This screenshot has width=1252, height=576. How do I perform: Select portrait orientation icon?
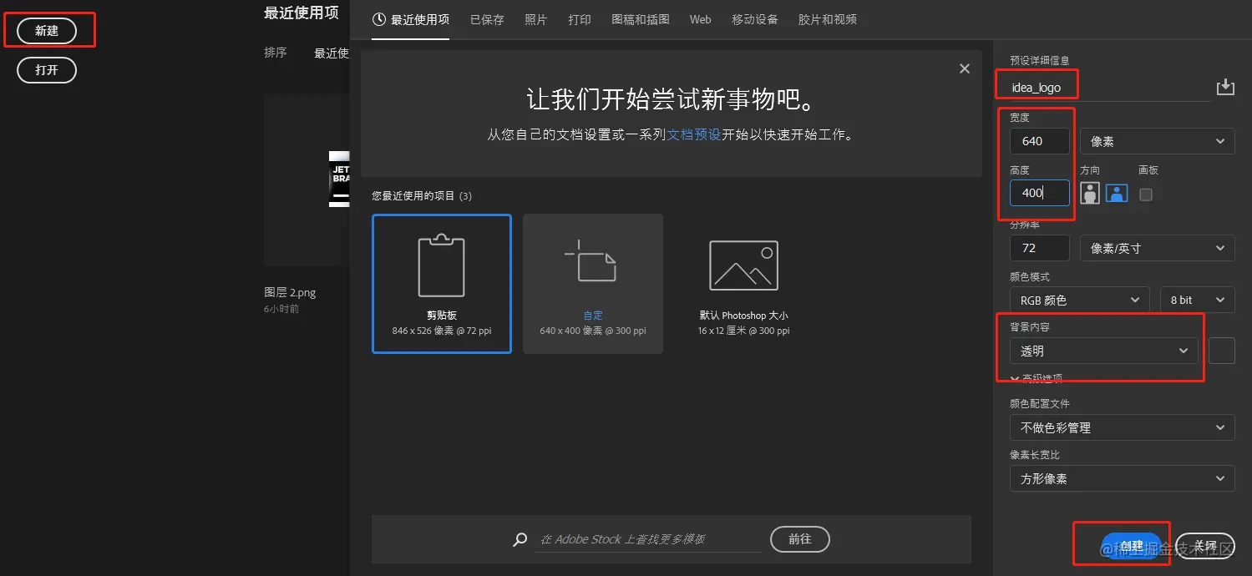pos(1090,194)
